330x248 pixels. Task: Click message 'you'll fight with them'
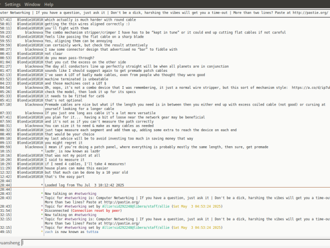pos(67,28)
